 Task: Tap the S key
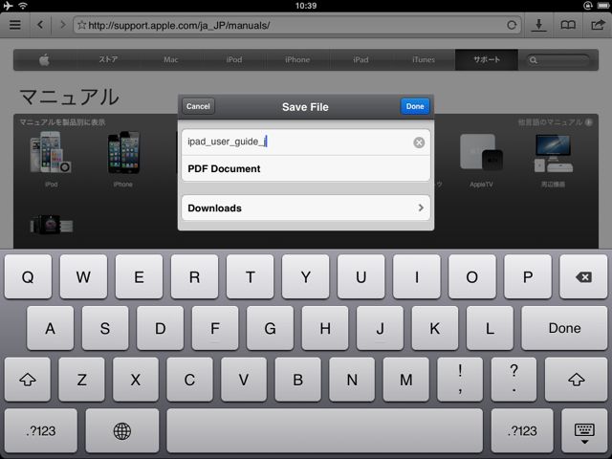tap(105, 328)
